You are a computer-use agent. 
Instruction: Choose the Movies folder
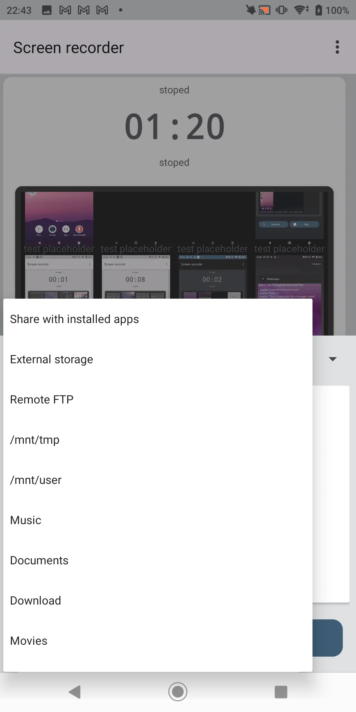158,641
